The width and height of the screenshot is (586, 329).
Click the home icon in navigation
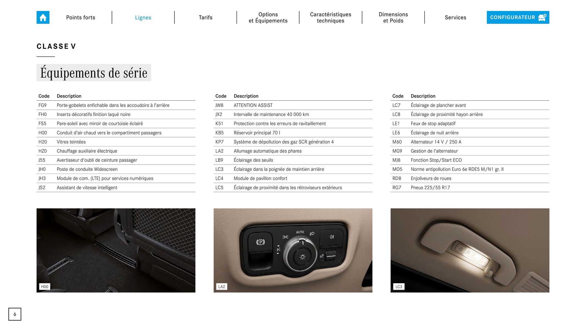[x=43, y=17]
